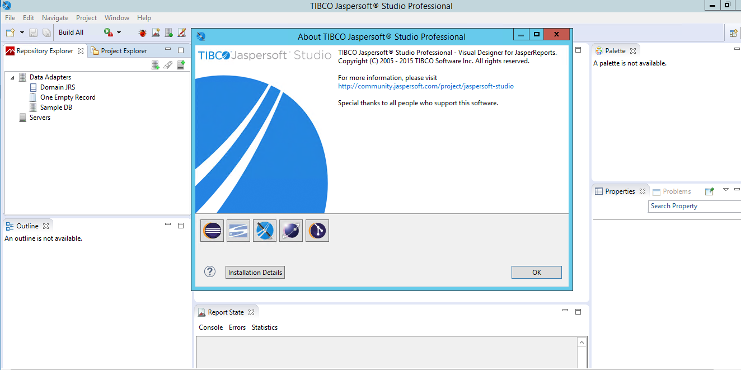Switch to the Project Explorer tab

click(x=123, y=51)
